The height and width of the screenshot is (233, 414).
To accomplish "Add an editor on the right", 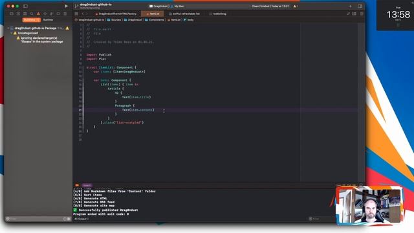I will point(362,14).
